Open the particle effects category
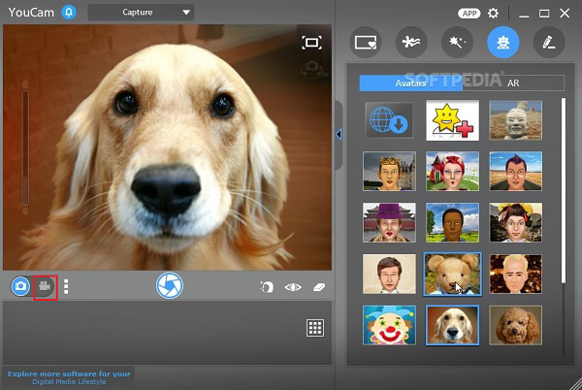The width and height of the screenshot is (582, 390). coord(410,42)
